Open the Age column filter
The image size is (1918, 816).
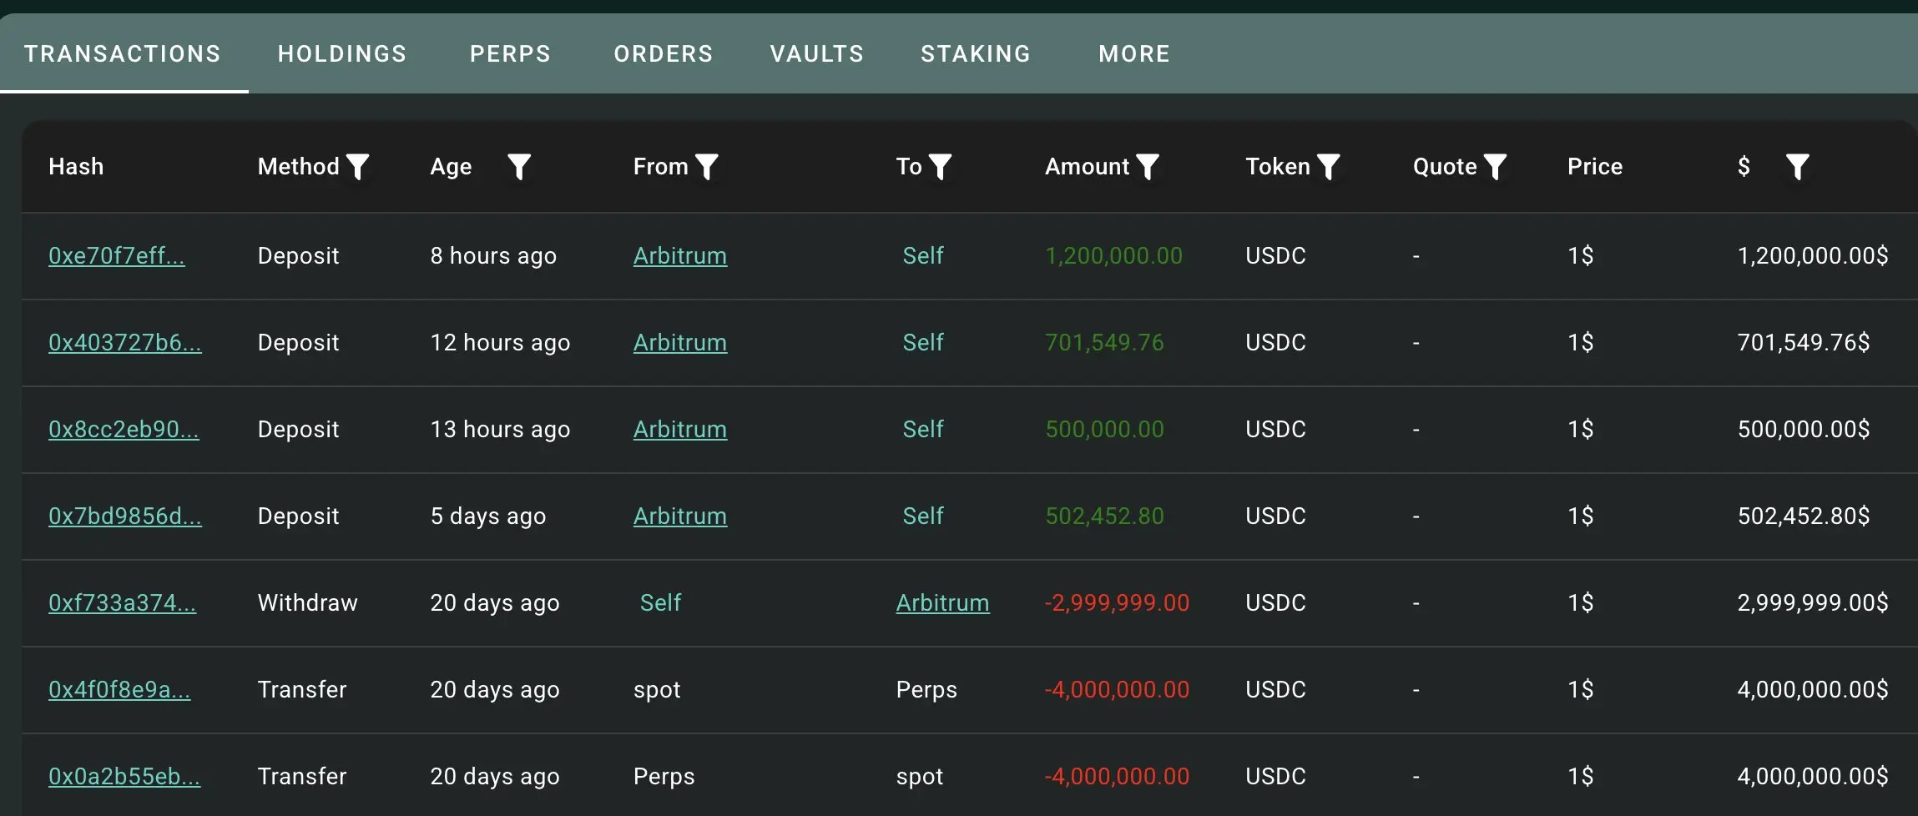tap(519, 167)
